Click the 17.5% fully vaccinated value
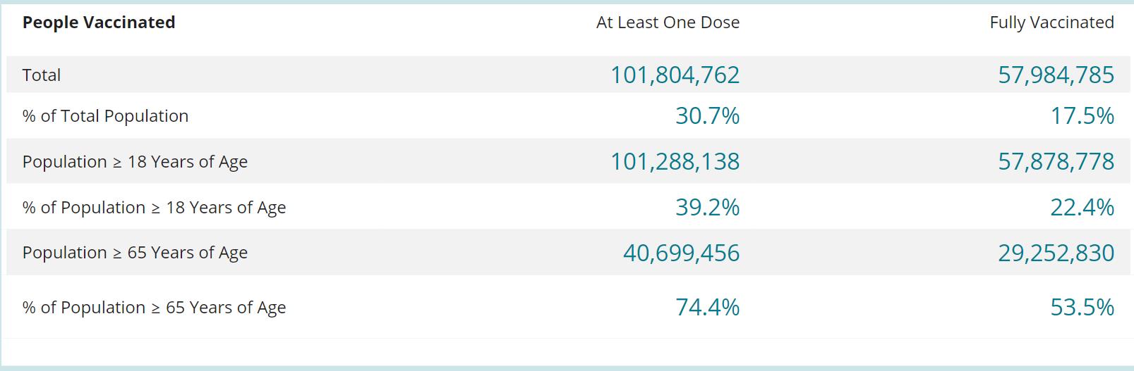 [1082, 116]
